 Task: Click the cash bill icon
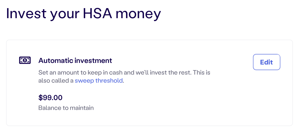pyautogui.click(x=25, y=60)
